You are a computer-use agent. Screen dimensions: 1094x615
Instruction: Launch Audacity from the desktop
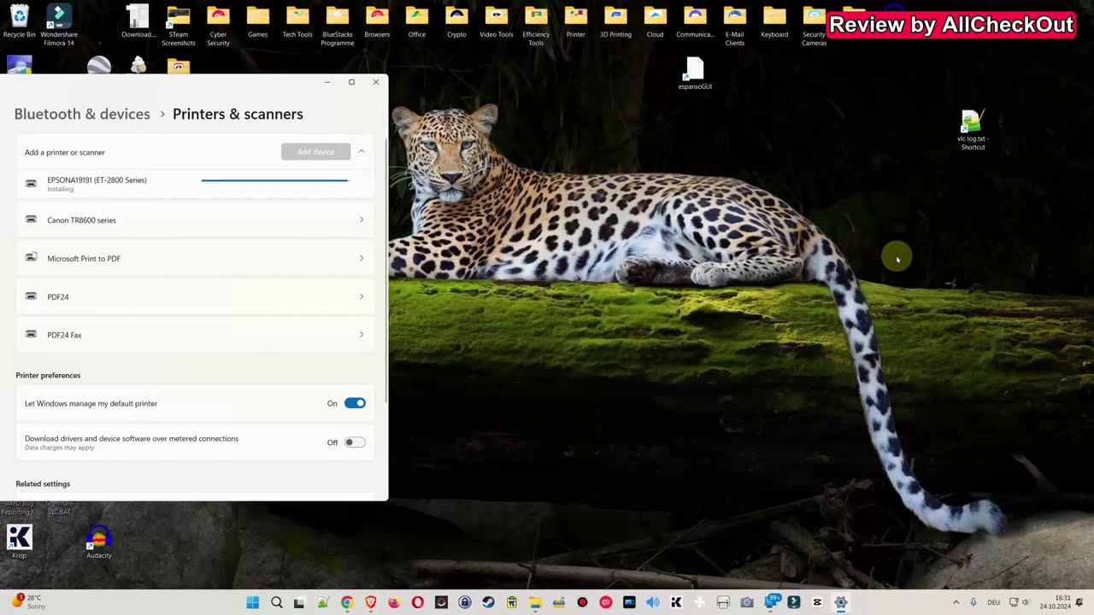coord(99,542)
